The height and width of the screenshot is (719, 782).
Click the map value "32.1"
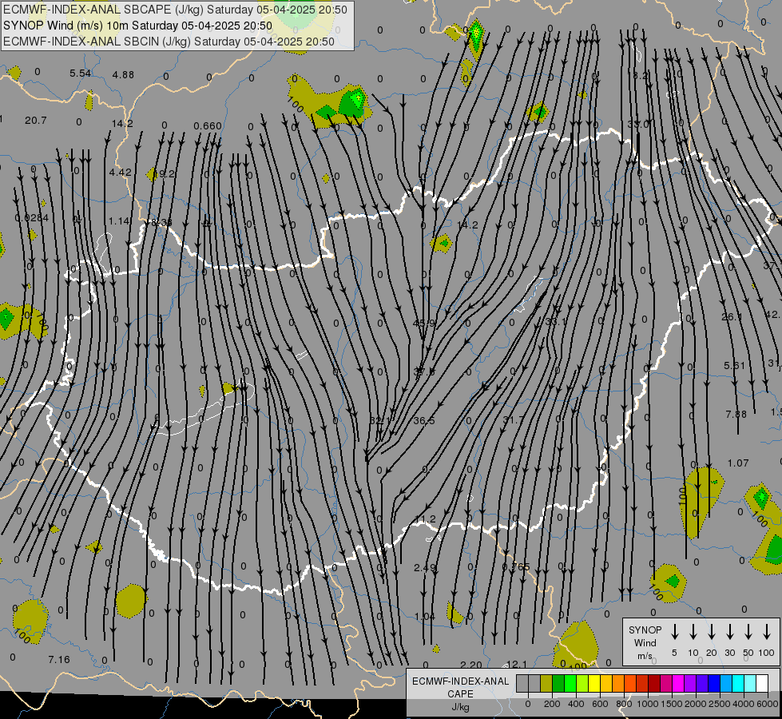coord(380,421)
